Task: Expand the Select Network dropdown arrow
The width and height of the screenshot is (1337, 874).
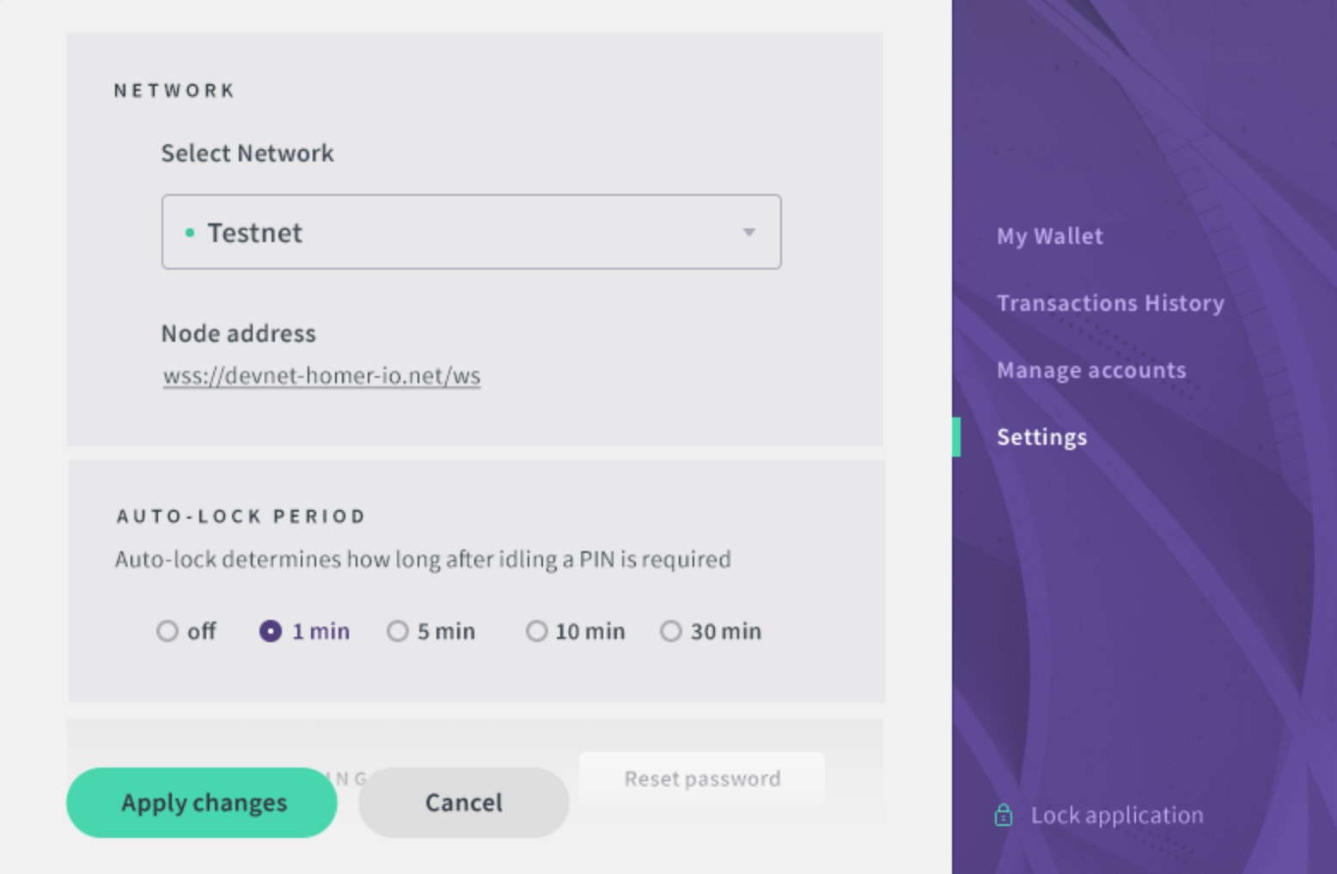Action: point(749,233)
